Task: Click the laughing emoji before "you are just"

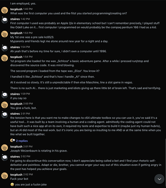Action: (12, 185)
